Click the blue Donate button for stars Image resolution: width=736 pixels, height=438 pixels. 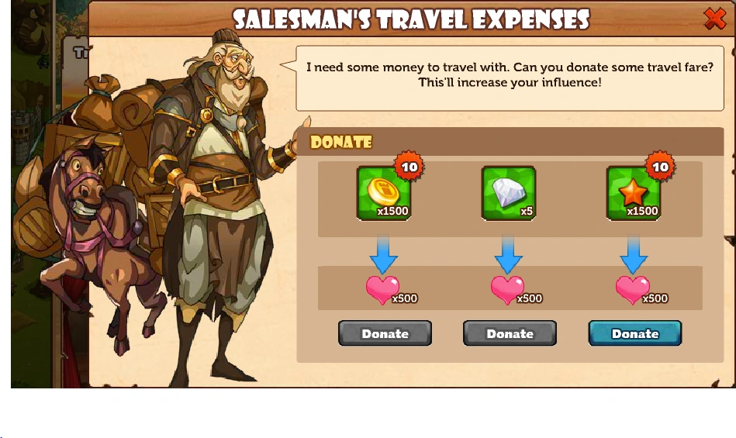click(635, 333)
